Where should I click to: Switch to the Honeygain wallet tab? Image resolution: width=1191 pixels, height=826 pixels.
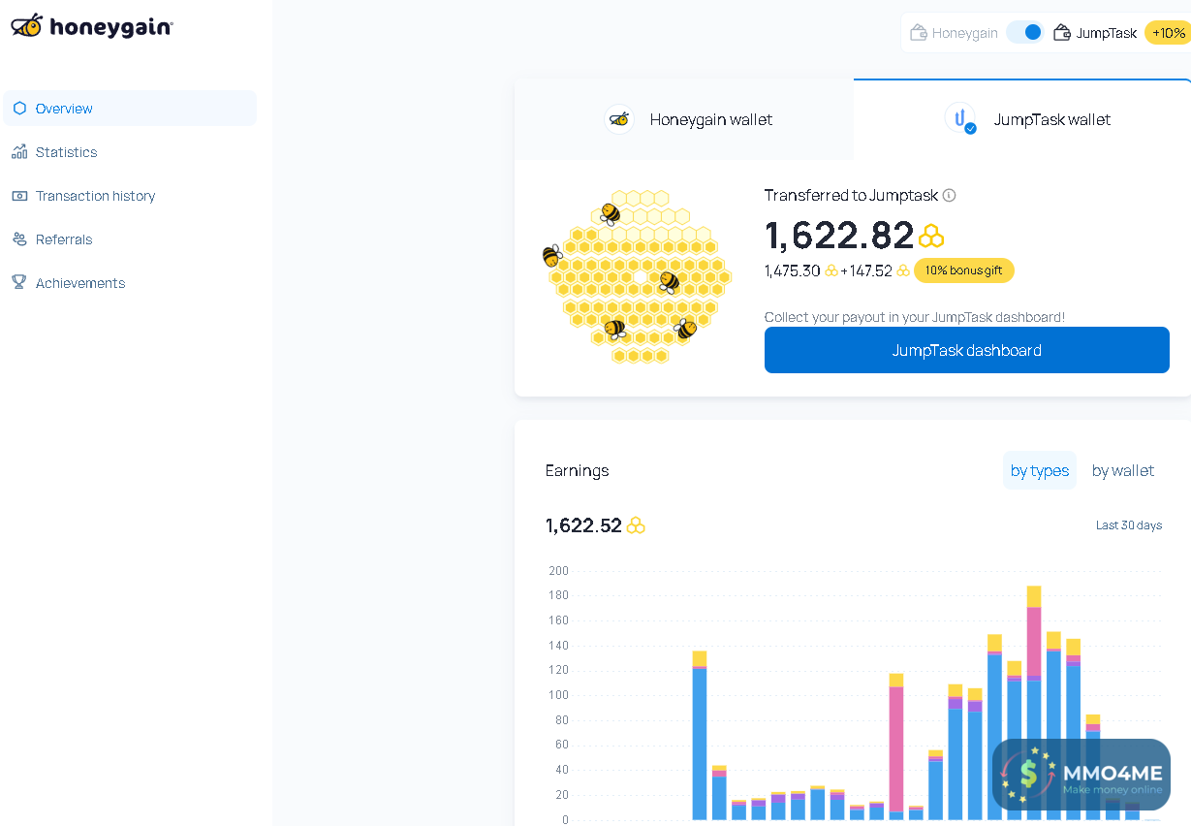[684, 119]
